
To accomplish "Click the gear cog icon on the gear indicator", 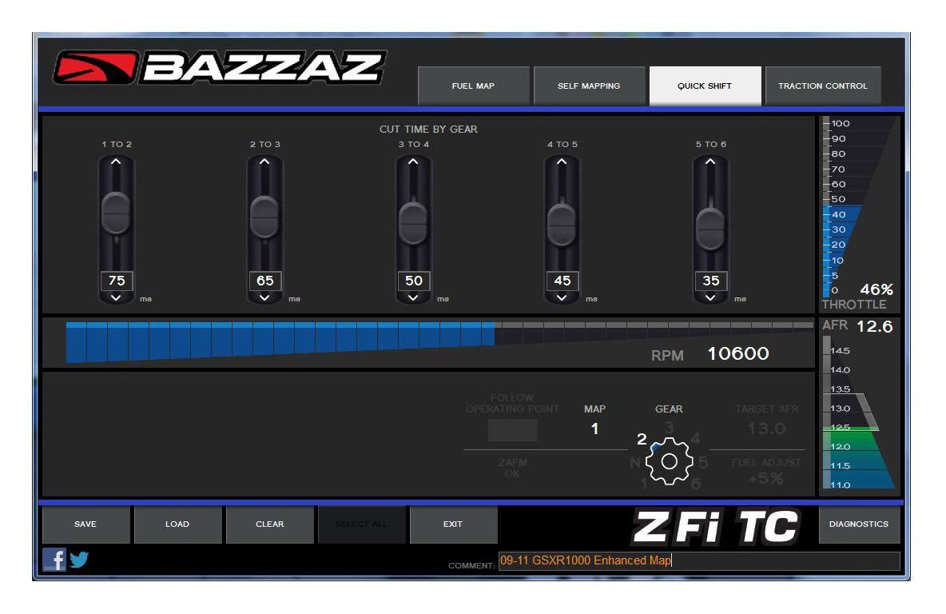I will coord(668,461).
